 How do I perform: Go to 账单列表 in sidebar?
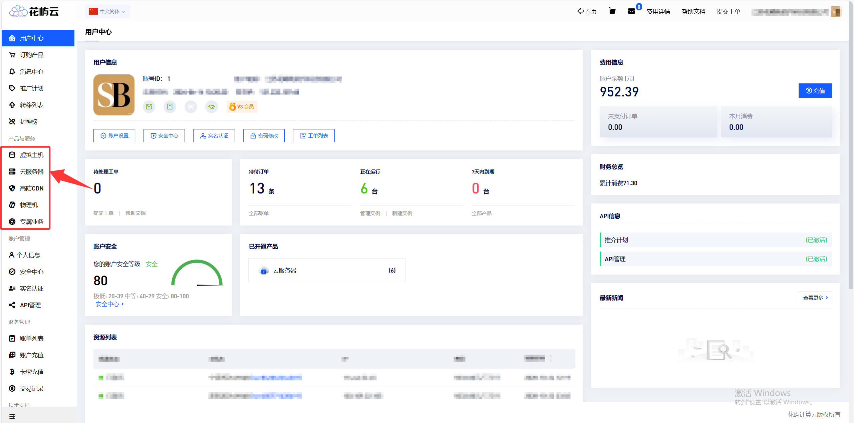[31, 339]
